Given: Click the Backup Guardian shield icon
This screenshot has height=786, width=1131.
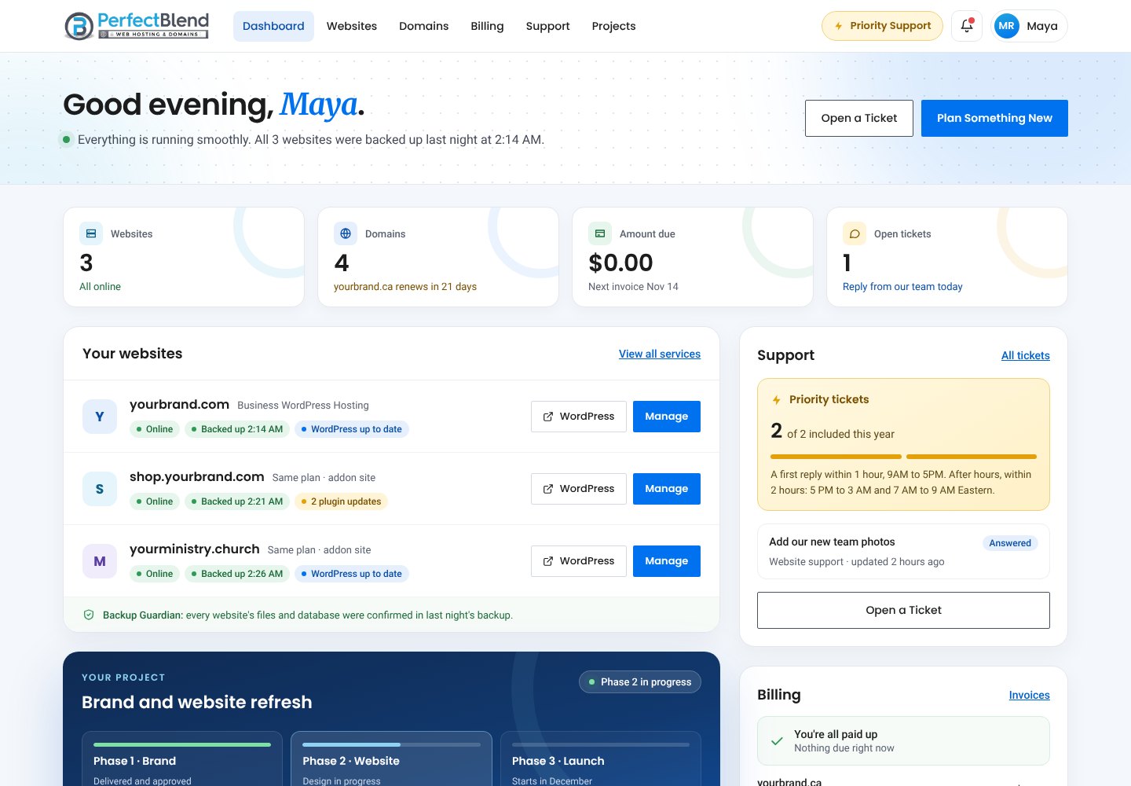Looking at the screenshot, I should click(89, 615).
